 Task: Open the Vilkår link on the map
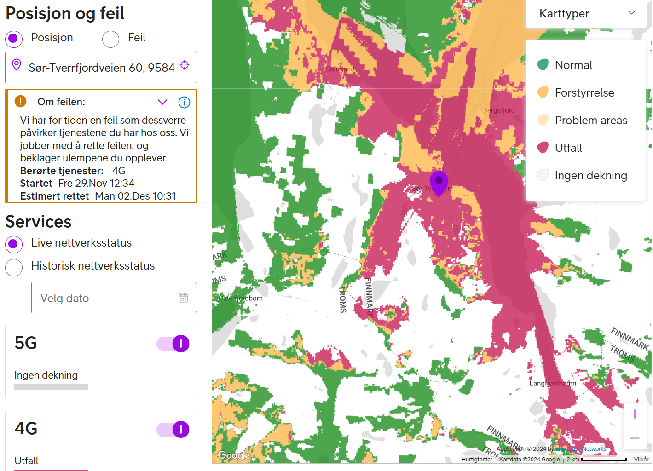coord(641,459)
